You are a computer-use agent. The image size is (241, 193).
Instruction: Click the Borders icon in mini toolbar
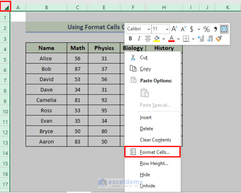click(x=186, y=39)
